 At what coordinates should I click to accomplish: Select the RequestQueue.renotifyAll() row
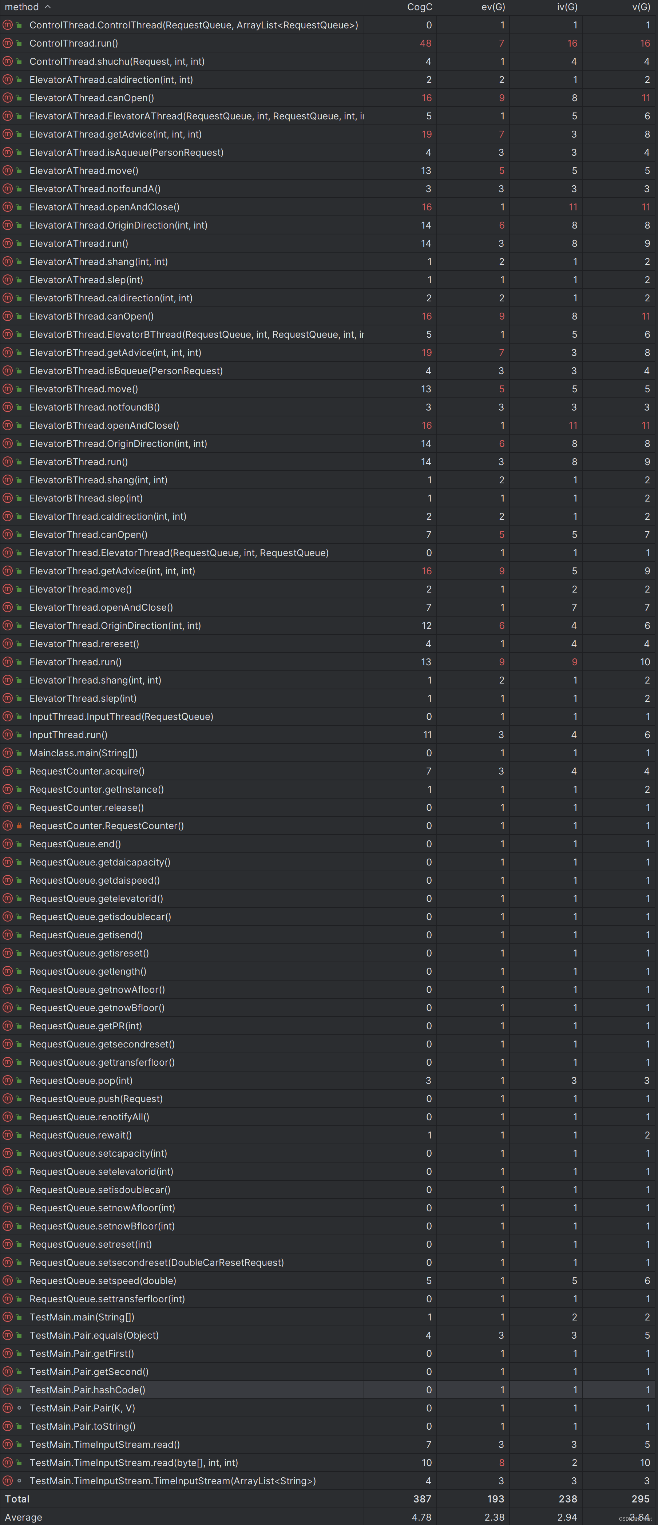click(x=329, y=1117)
